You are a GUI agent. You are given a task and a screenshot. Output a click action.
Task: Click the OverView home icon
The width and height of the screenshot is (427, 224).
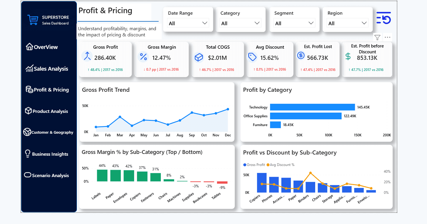(29, 47)
